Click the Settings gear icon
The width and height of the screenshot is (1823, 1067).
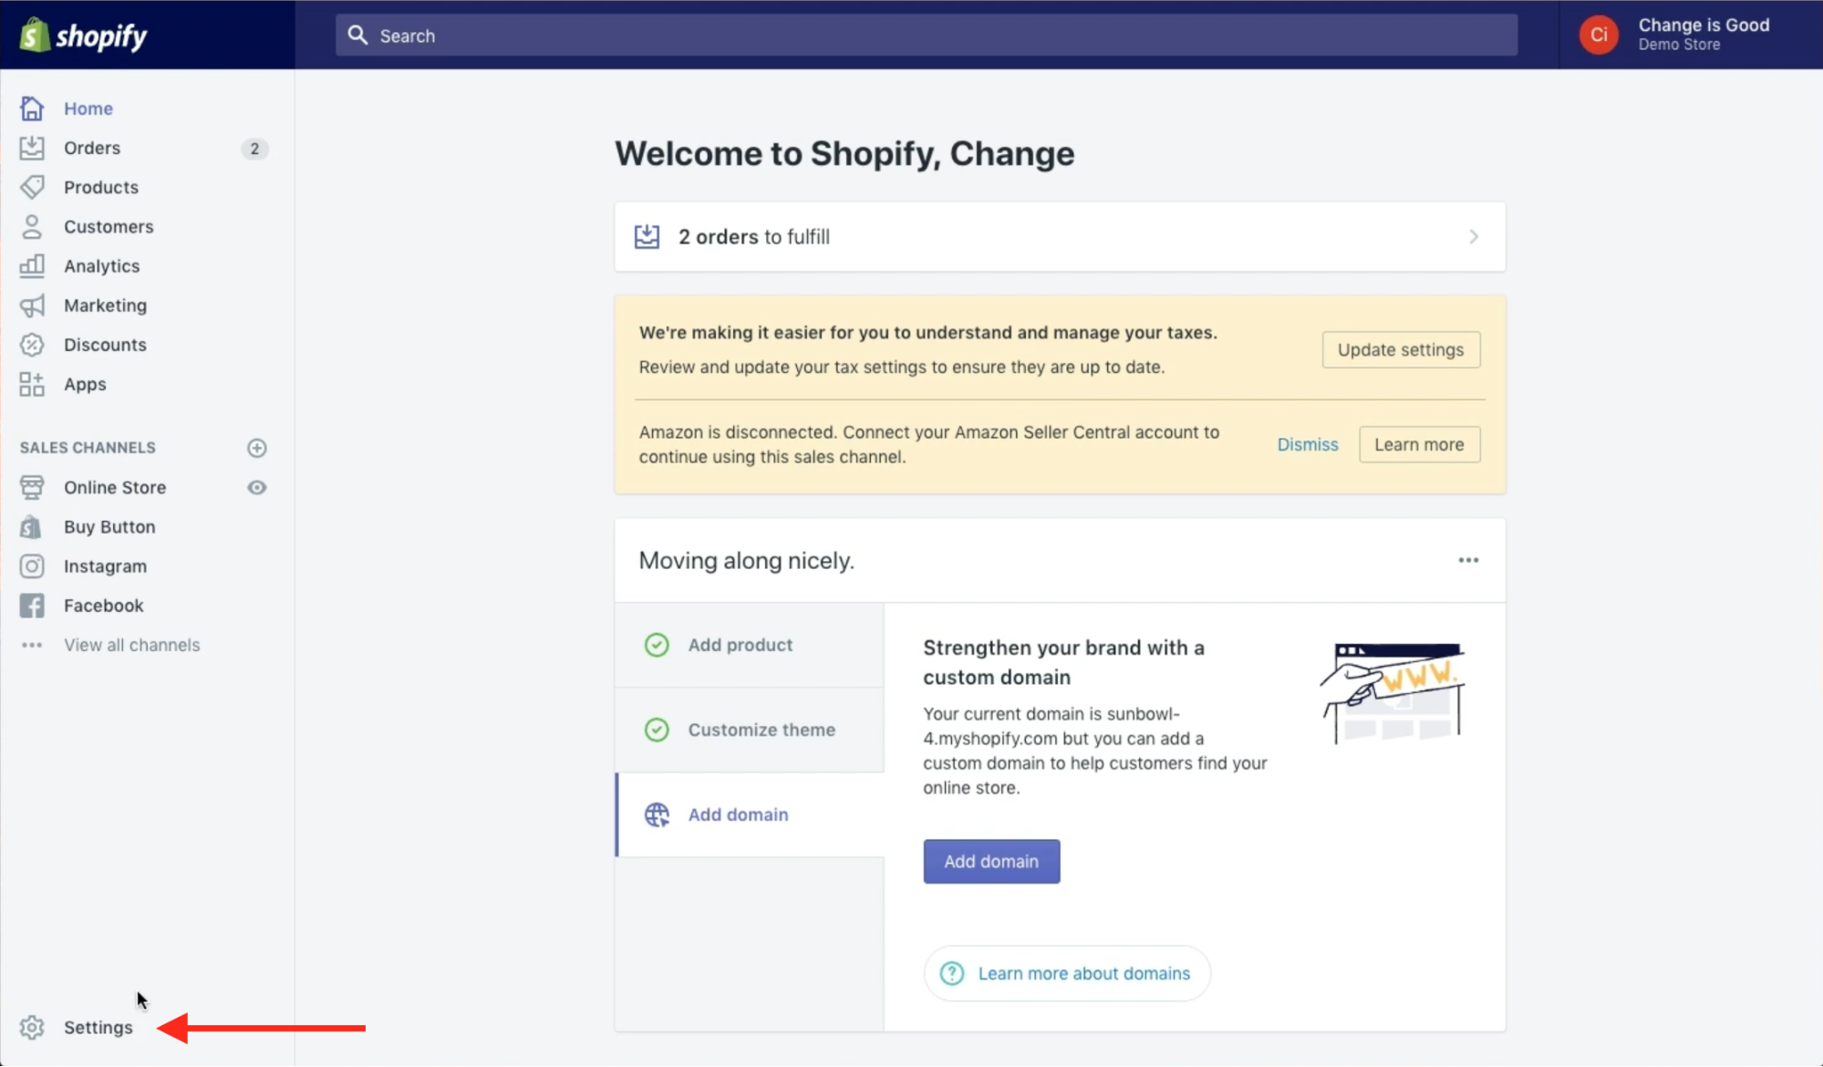pos(32,1028)
